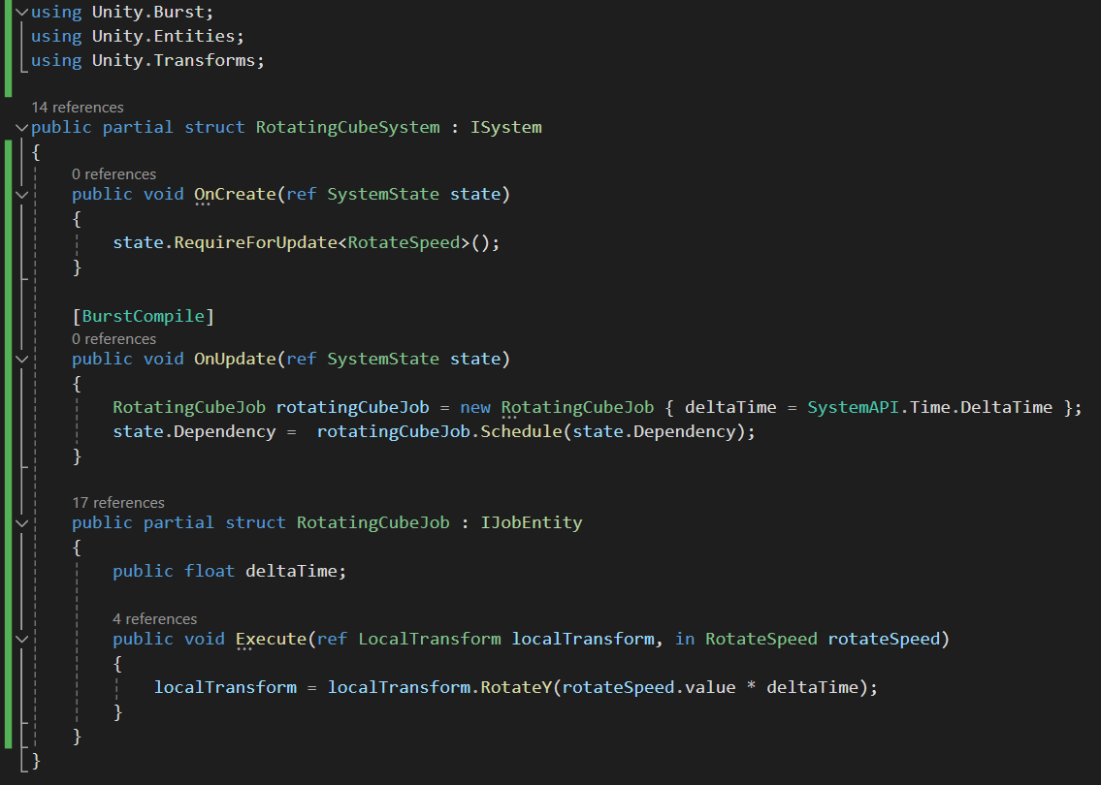Image resolution: width=1101 pixels, height=785 pixels.
Task: Open '17 references' CodeLens above RotatingCubeJob
Action: [118, 503]
